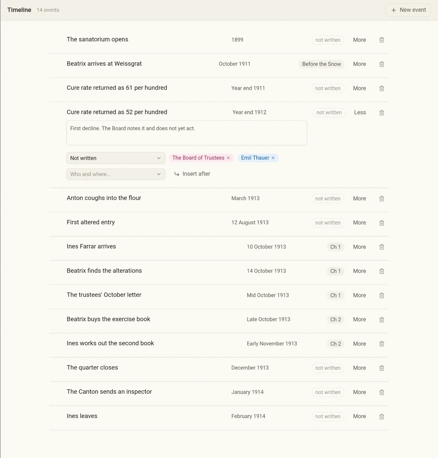
Task: Click title 'Cure rate returned as 52 per hundred'
Action: (117, 112)
